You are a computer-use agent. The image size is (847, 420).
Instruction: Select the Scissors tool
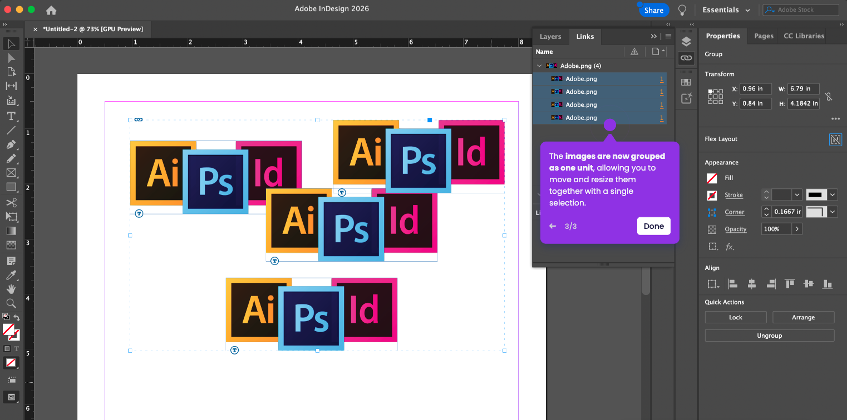[11, 202]
